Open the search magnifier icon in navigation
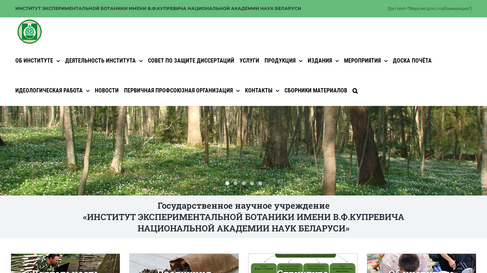The height and width of the screenshot is (273, 487). (355, 91)
